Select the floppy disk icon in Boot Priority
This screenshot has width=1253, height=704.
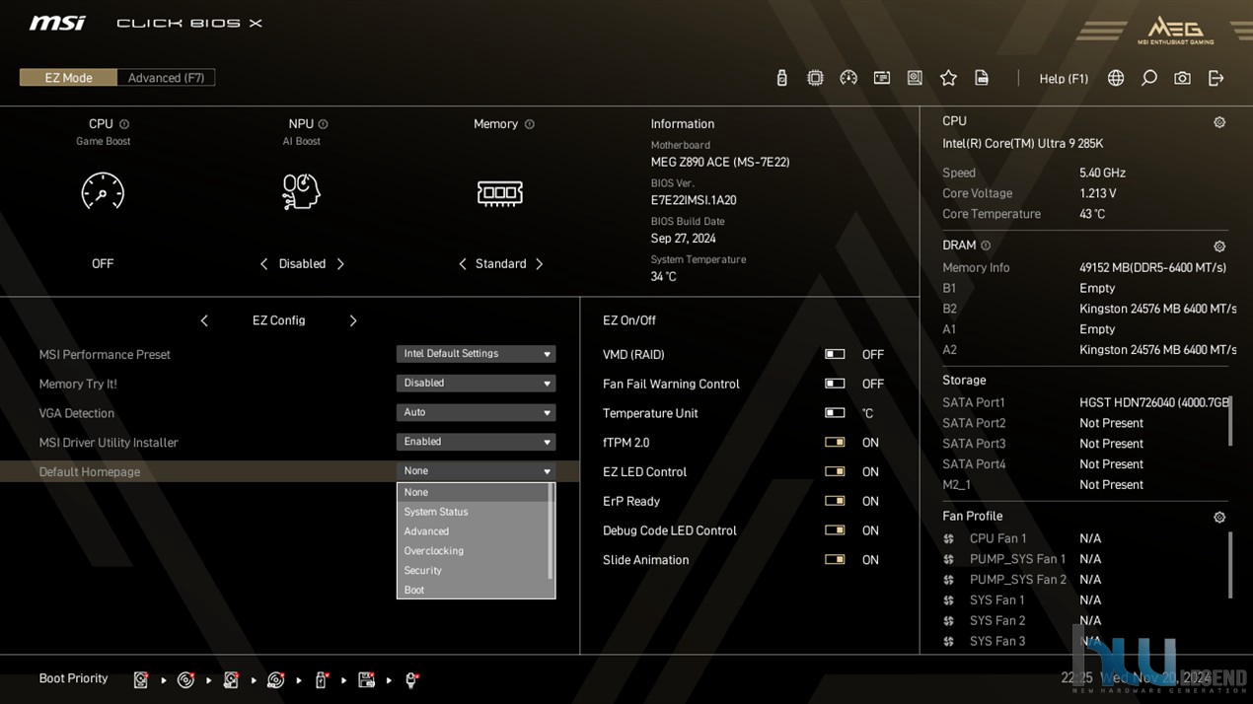[366, 679]
